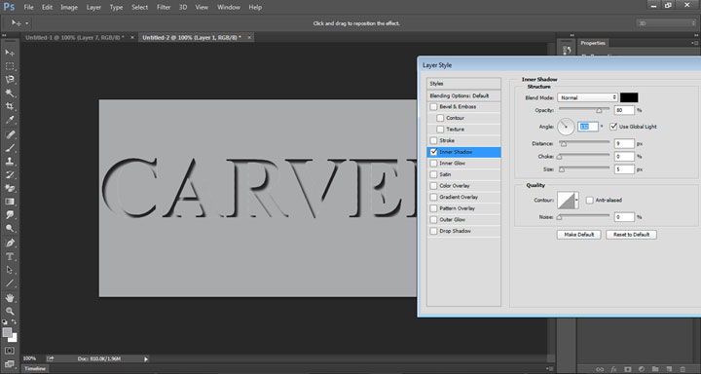Viewport: 701px width, 374px height.
Task: Select the Line tool
Action: coord(10,283)
